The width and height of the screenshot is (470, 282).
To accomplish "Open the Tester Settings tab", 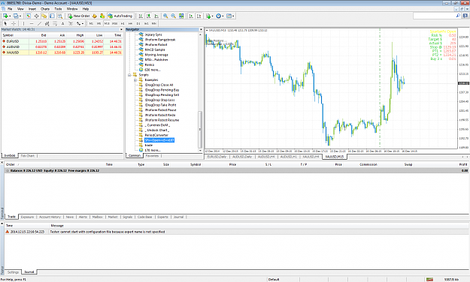I will coord(13,272).
